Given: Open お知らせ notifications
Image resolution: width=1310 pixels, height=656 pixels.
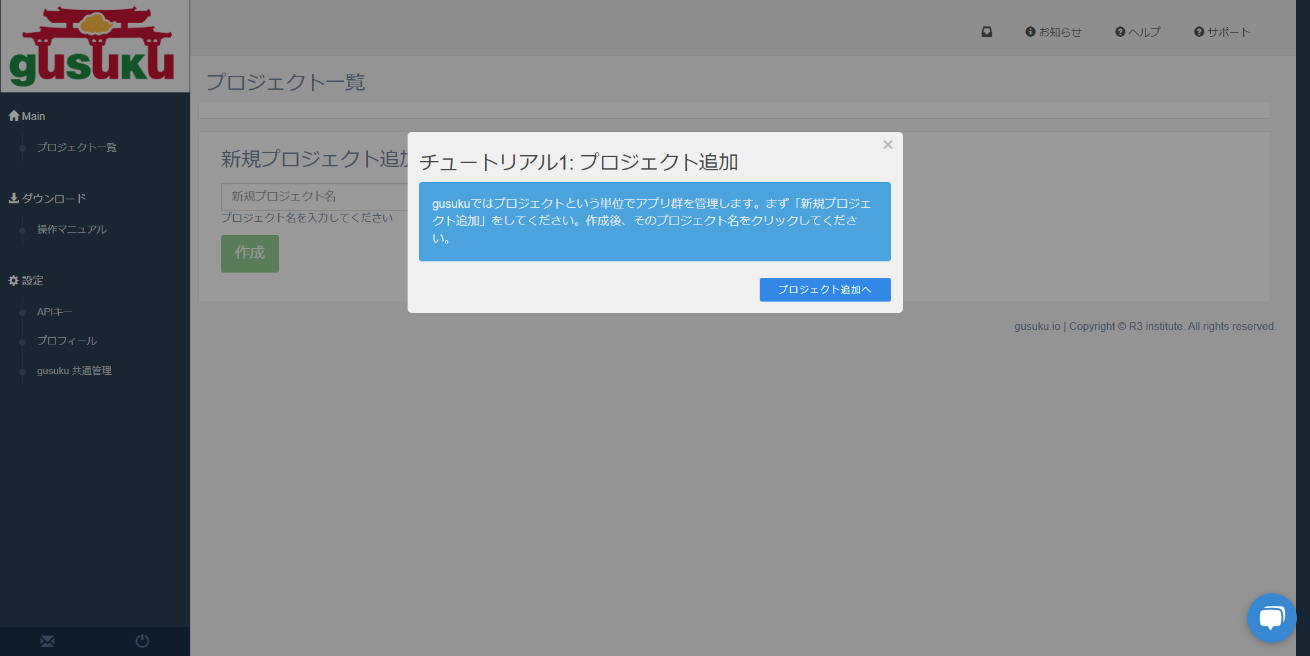Looking at the screenshot, I should point(1054,32).
